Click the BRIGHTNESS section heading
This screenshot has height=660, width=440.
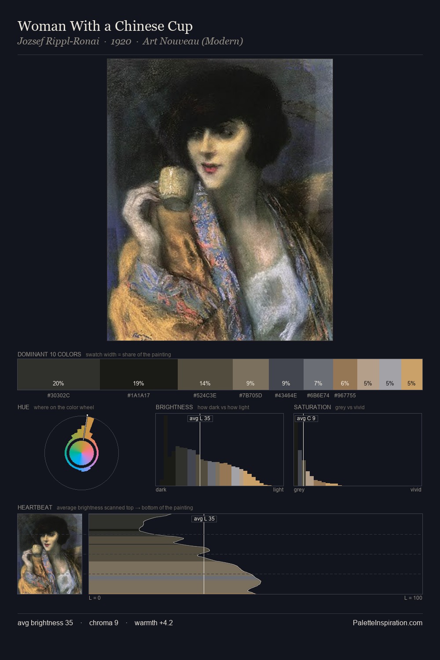(174, 407)
